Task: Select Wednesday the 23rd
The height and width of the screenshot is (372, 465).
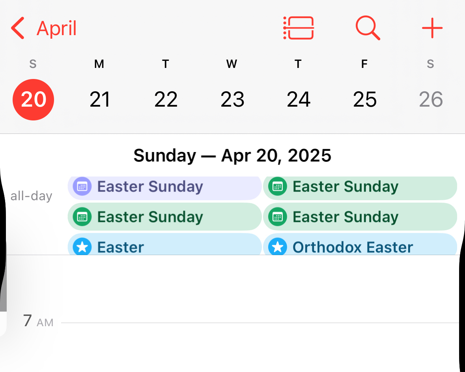Action: coord(232,100)
